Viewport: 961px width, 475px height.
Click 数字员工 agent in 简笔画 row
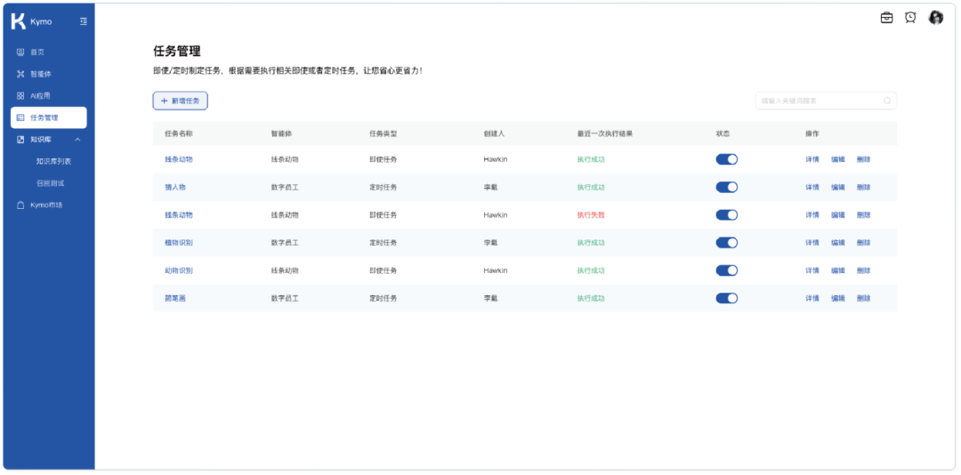pos(285,299)
